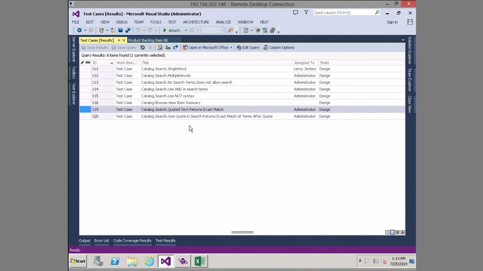
Task: Click the Find in Files toolbar icon
Action: tap(230, 30)
